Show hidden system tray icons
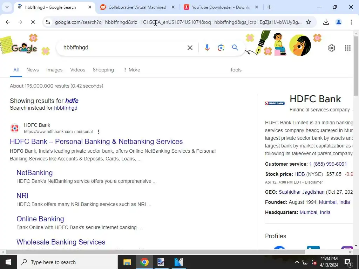Viewport: 359px width, 269px height. [x=297, y=262]
